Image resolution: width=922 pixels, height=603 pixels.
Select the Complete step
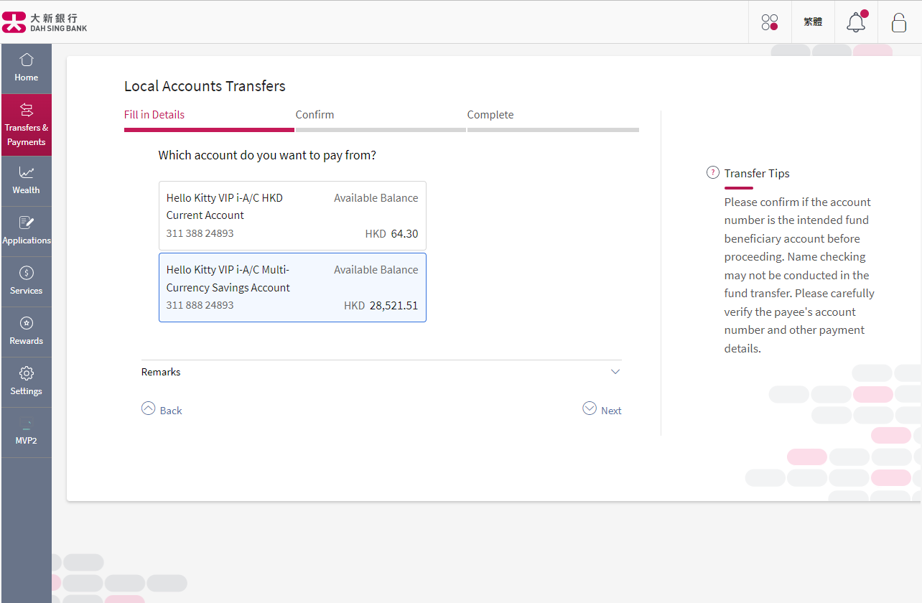tap(490, 115)
